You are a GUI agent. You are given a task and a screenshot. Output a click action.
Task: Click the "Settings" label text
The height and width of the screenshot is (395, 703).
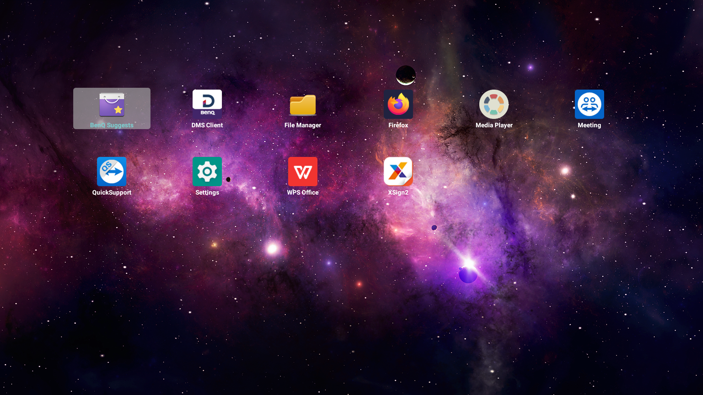tap(207, 192)
